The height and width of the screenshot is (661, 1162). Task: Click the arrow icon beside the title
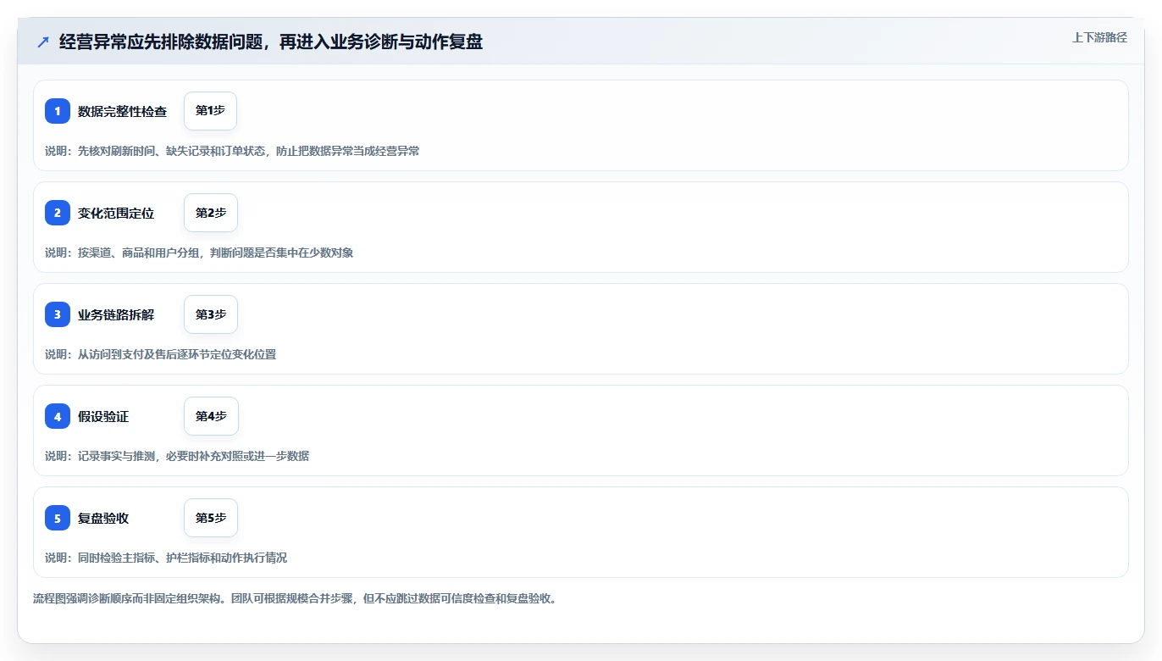(x=42, y=42)
